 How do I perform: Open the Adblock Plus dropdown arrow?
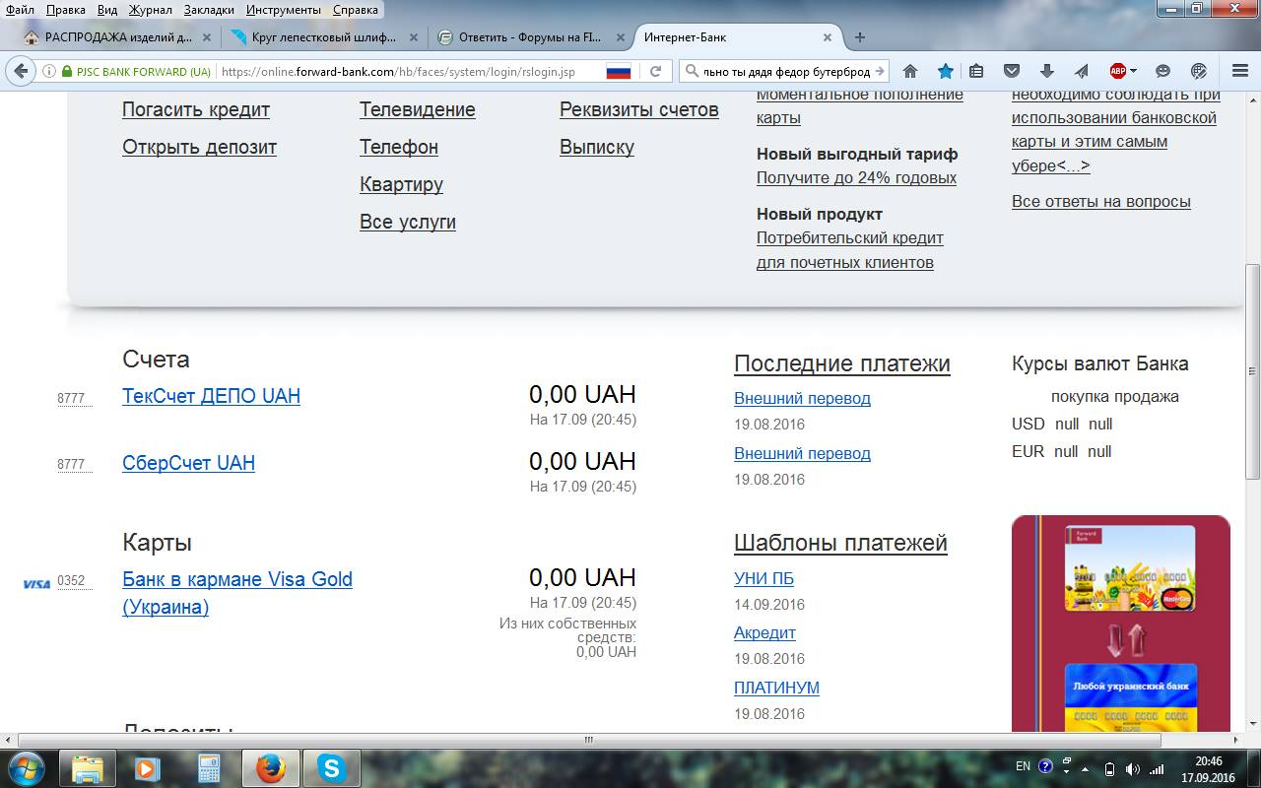coord(1134,71)
